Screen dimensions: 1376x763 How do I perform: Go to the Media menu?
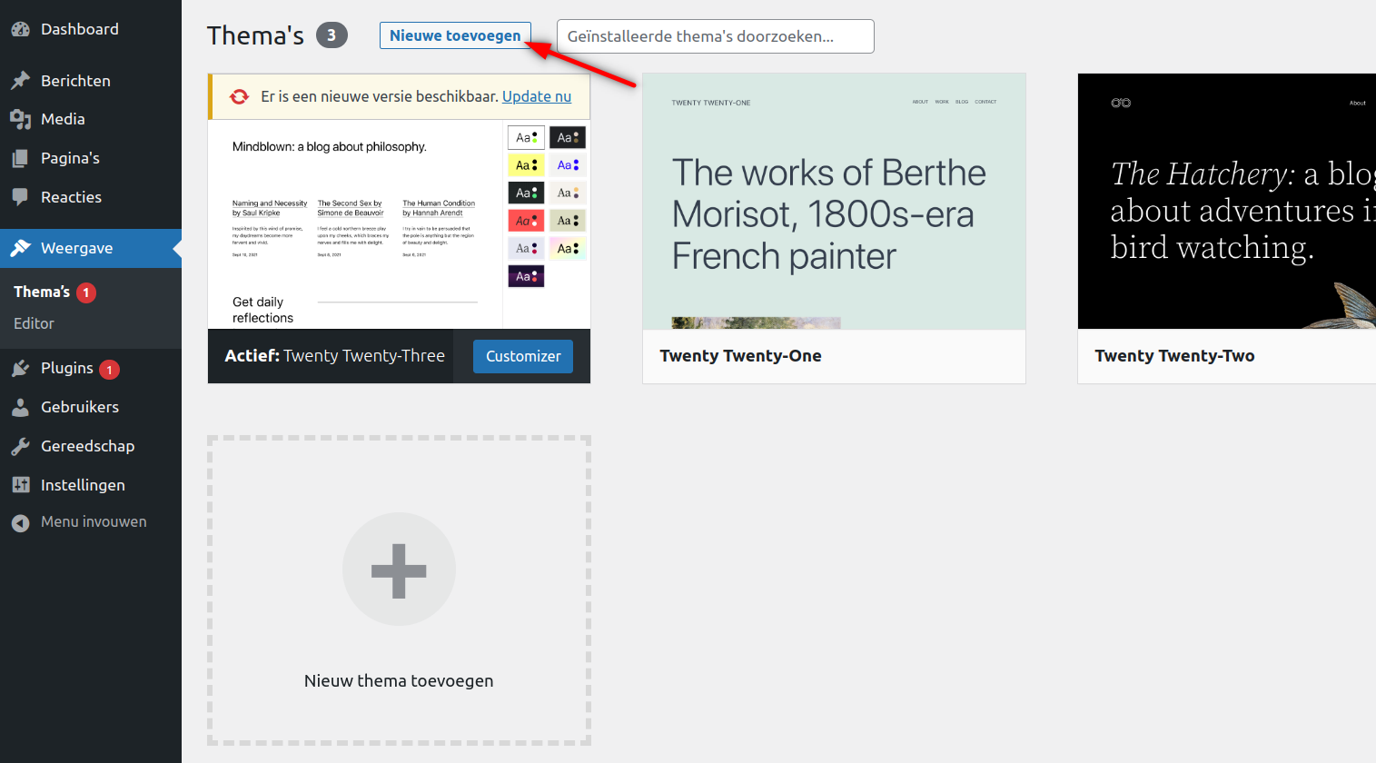pos(91,119)
